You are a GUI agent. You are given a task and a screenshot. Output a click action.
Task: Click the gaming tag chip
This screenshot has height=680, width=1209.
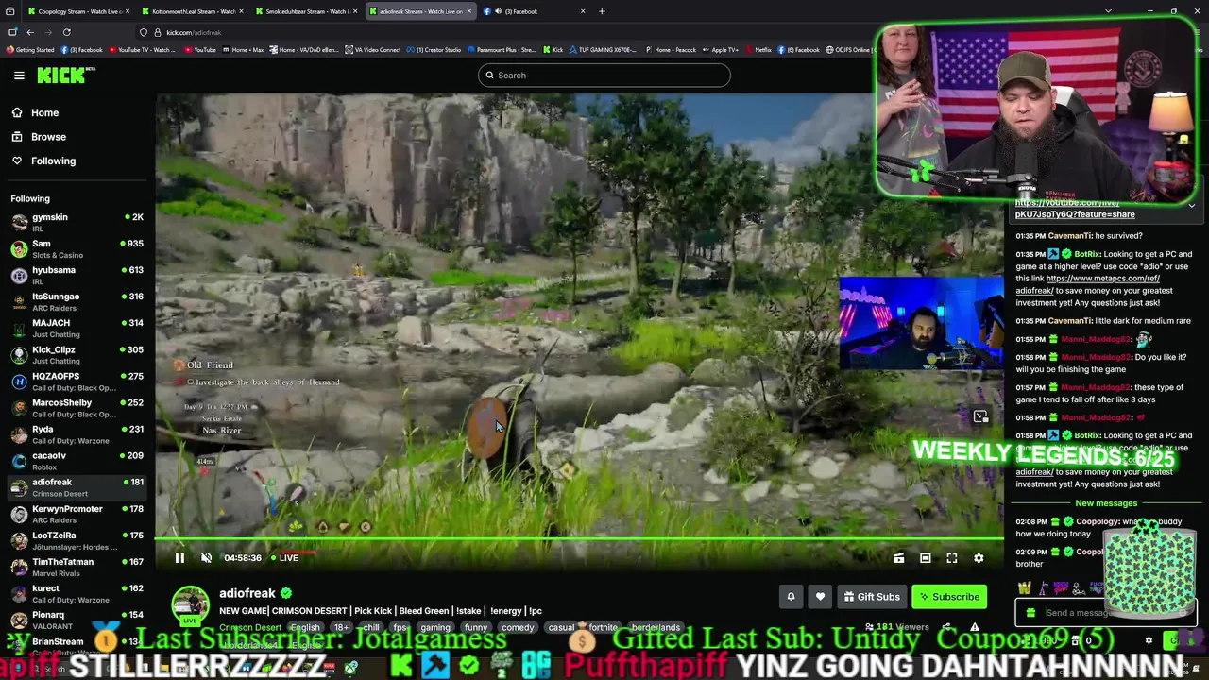coord(435,627)
